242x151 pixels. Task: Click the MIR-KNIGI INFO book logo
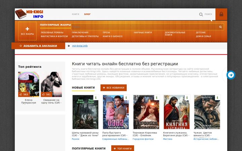tap(29, 14)
